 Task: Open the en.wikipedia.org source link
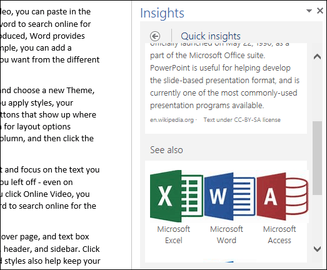tap(172, 120)
